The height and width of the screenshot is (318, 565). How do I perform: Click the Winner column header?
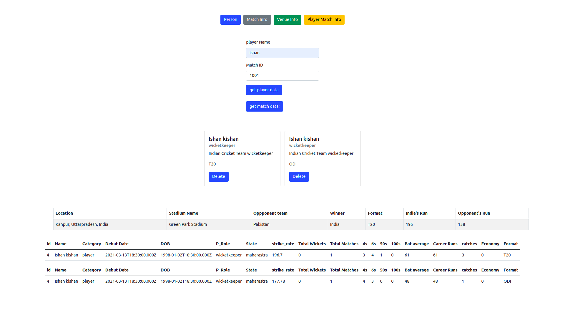337,213
